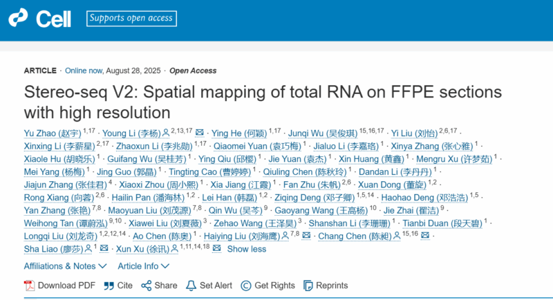553x300 pixels.
Task: Open author Longqi Liu link
Action: [x=61, y=236]
